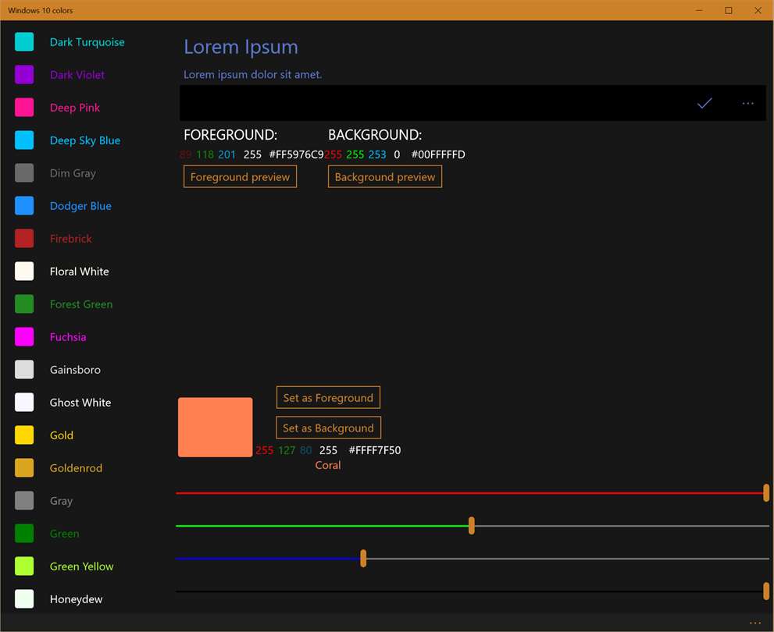The image size is (774, 632).
Task: Click the 'Gold' list label
Action: (61, 435)
